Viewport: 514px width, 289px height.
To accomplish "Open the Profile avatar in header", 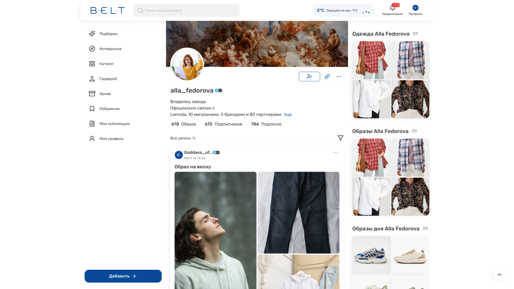I will coord(415,8).
